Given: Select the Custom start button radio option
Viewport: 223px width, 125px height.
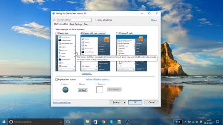Looking at the screenshot, I should [96, 84].
